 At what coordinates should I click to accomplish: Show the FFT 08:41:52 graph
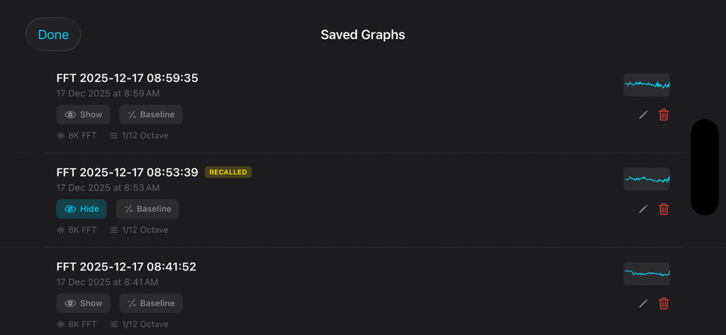[83, 303]
